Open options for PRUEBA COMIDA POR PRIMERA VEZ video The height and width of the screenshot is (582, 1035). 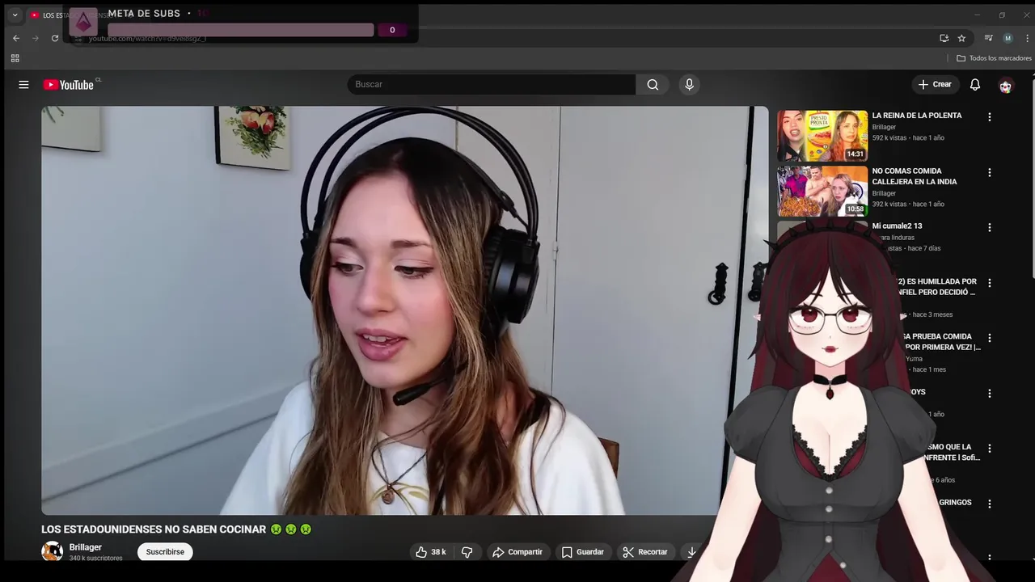(x=989, y=338)
